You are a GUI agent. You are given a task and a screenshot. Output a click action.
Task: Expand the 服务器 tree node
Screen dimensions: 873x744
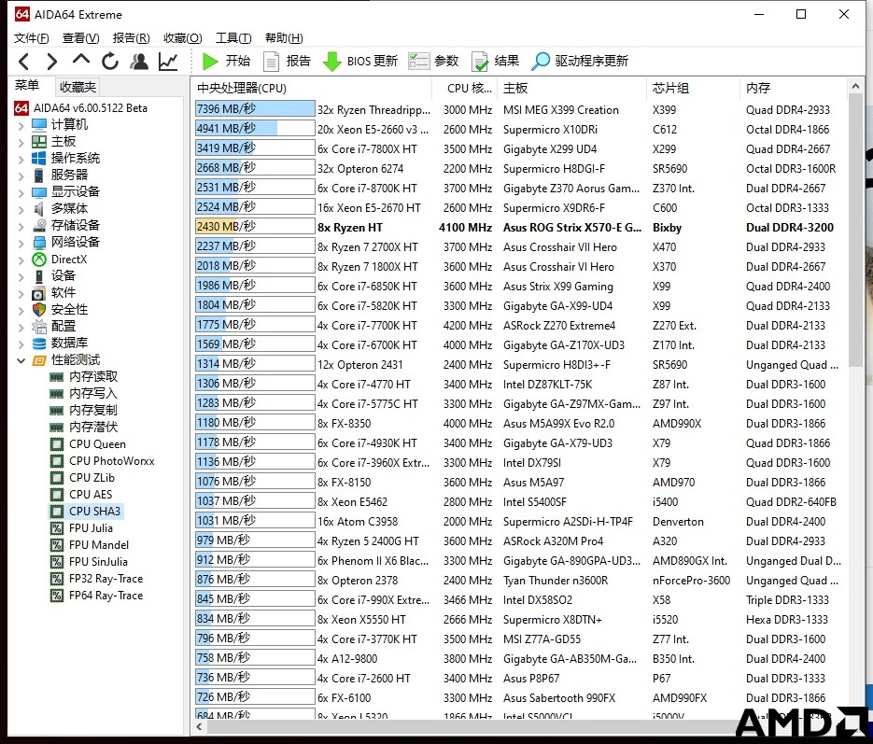(x=21, y=176)
